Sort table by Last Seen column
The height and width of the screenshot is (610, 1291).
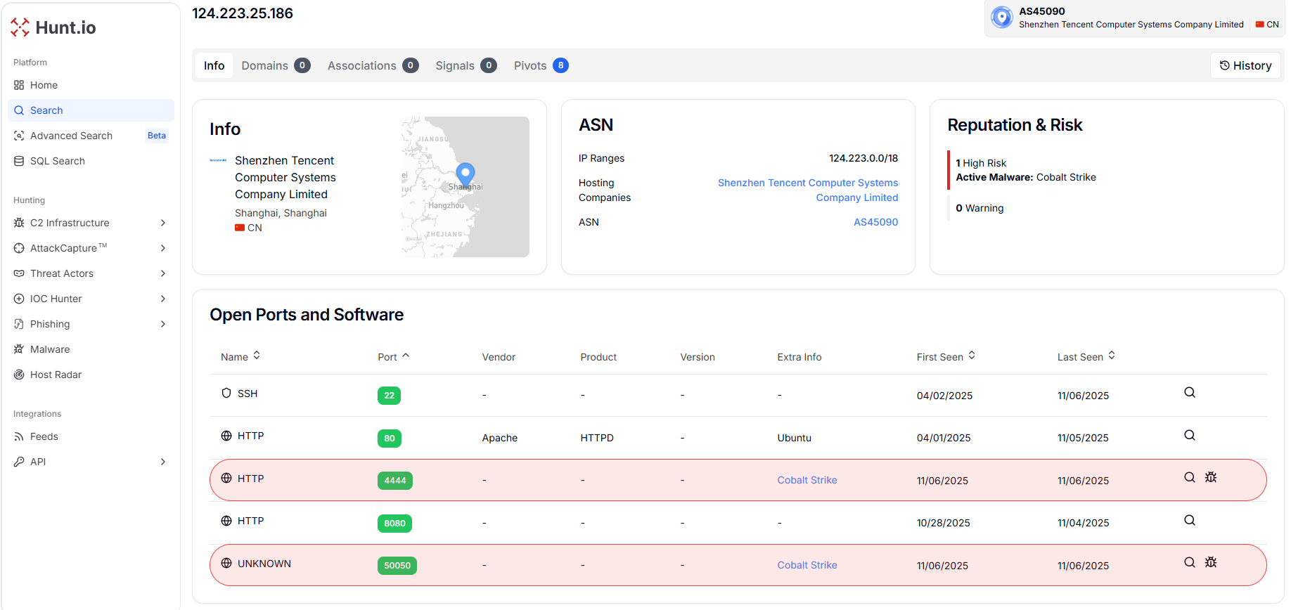(x=1086, y=356)
